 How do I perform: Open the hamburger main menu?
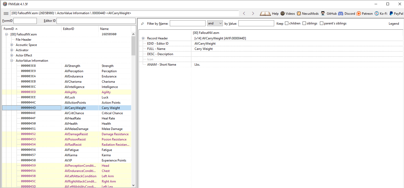click(x=6, y=13)
